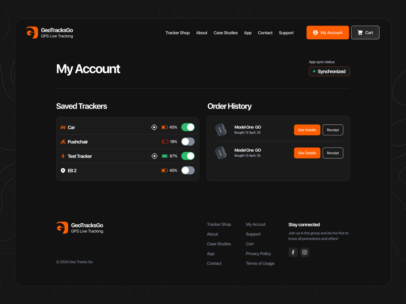Image resolution: width=406 pixels, height=304 pixels.
Task: Click the Synchronized status badge
Action: click(329, 71)
